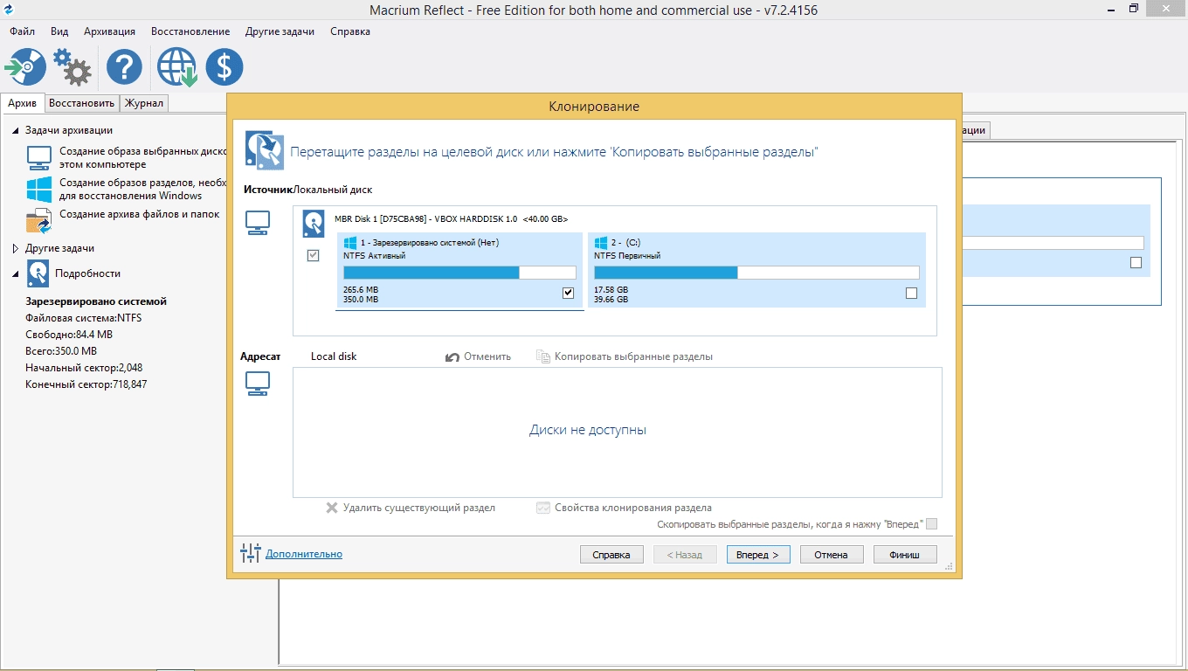This screenshot has height=671, width=1188.
Task: Click the undo arrow icon next to Отменить
Action: click(452, 356)
